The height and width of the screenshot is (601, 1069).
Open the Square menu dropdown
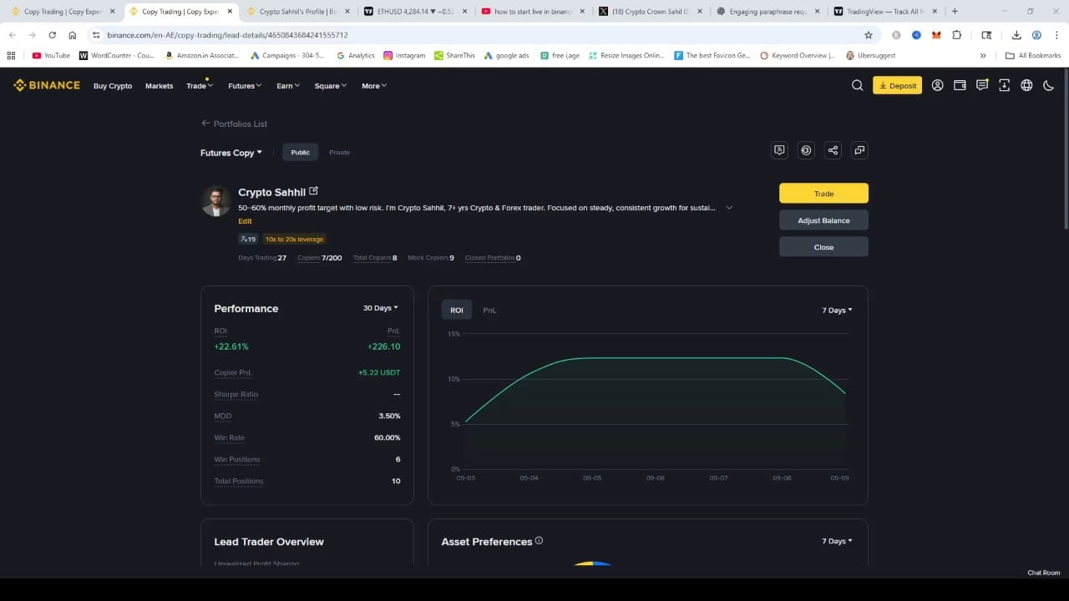click(x=330, y=86)
